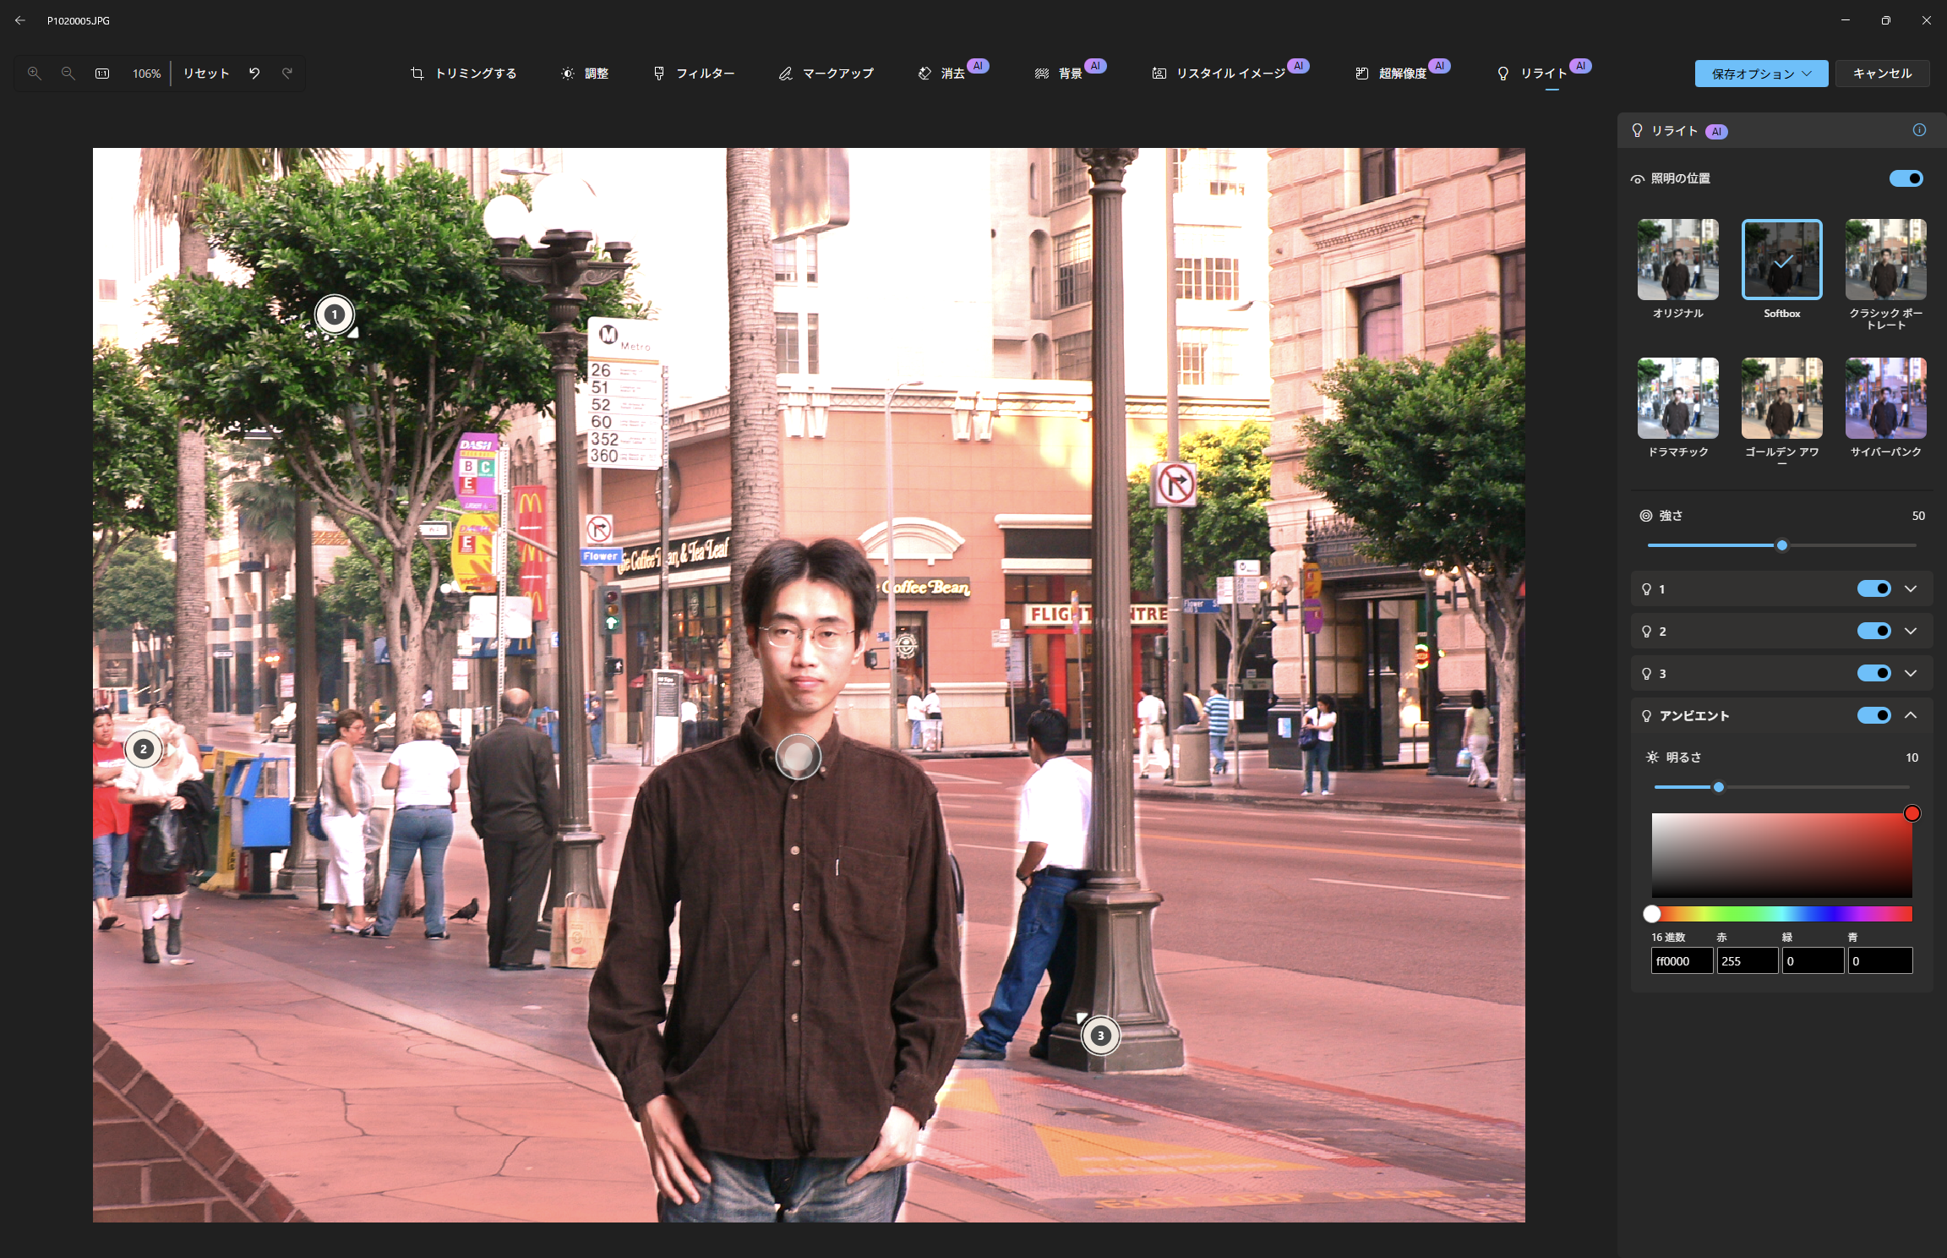Screen dimensions: 1947x1258
Task: Choose the サイバーパンク lighting preset thumbnail
Action: [x=1885, y=398]
